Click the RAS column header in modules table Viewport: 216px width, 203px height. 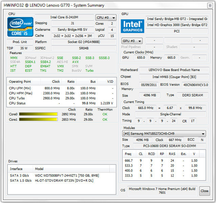coord(172,154)
